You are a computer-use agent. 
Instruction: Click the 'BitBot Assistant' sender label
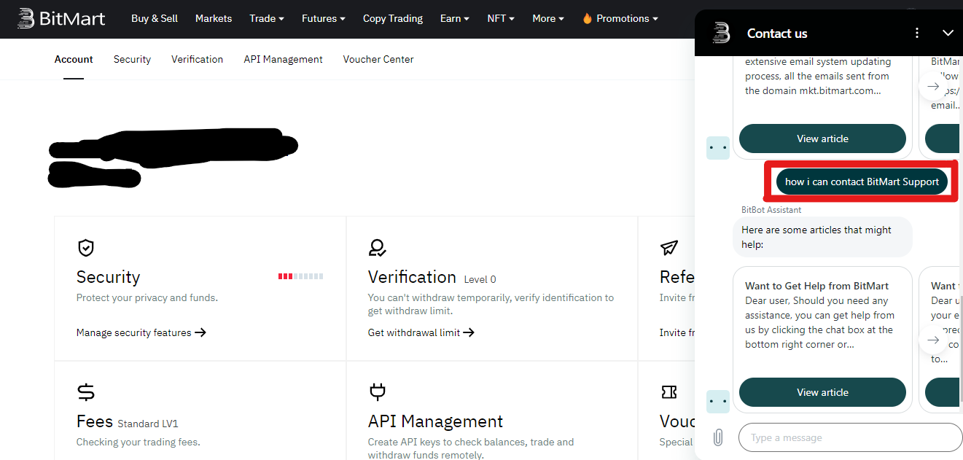coord(771,209)
